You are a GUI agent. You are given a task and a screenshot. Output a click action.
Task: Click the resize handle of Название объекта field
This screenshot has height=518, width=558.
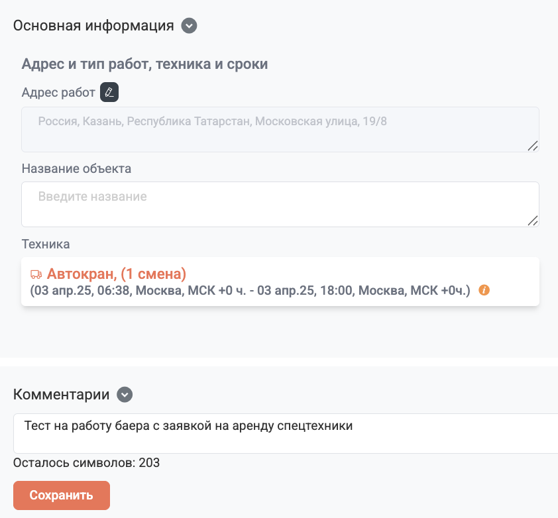tap(533, 221)
